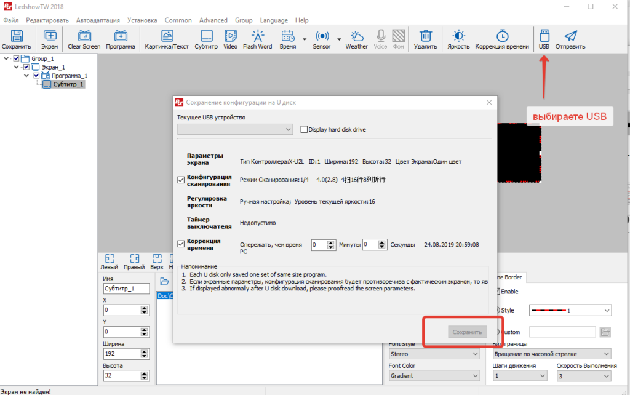Open the Language menu
Viewport: 630px width, 395px height.
274,20
